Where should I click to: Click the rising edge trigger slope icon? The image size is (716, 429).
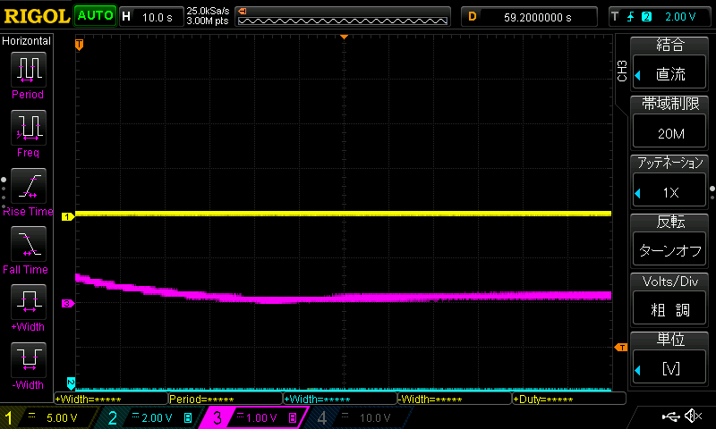coord(631,17)
